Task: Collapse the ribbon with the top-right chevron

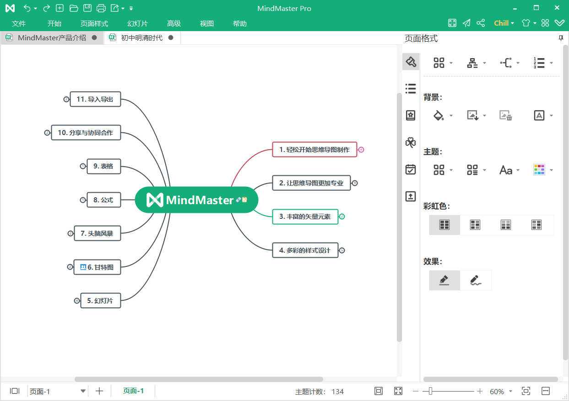Action: (x=559, y=23)
